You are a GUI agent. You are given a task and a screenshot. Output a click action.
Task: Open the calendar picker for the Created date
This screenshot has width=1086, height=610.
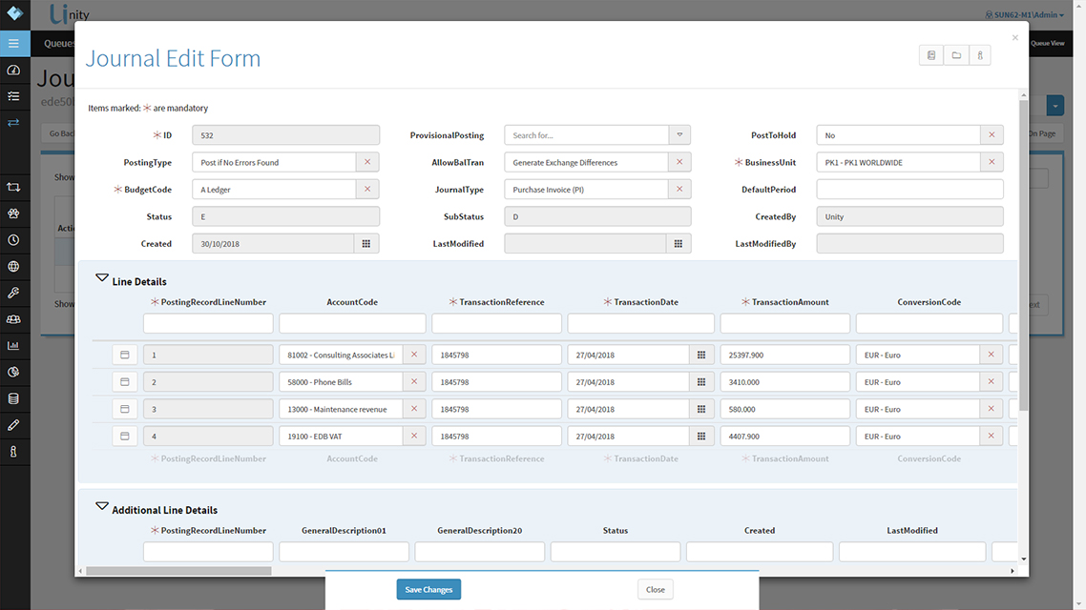pyautogui.click(x=367, y=243)
